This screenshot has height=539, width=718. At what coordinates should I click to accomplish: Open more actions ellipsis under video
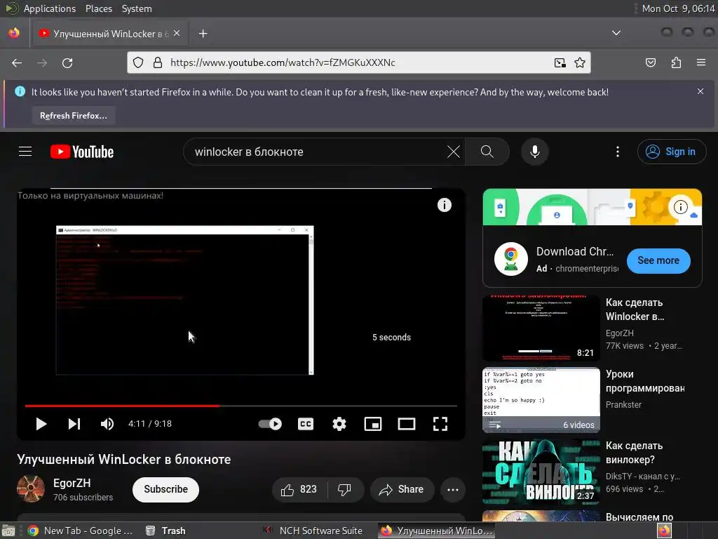tap(453, 489)
